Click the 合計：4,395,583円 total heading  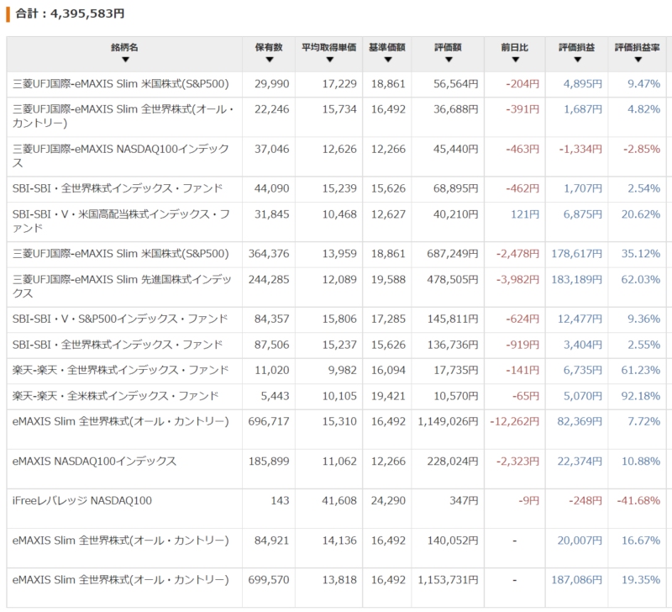pos(70,13)
